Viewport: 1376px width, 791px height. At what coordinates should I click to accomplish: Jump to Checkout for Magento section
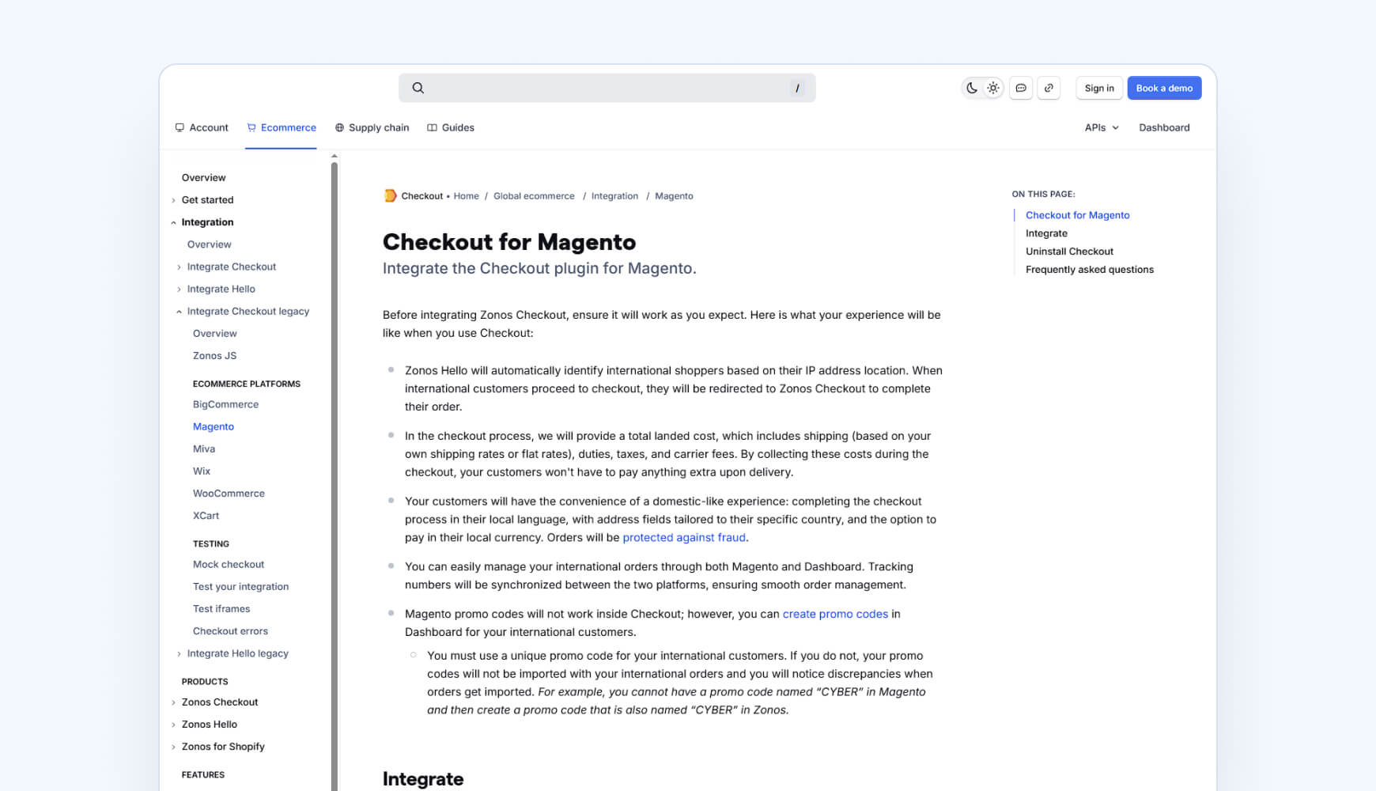coord(1077,215)
